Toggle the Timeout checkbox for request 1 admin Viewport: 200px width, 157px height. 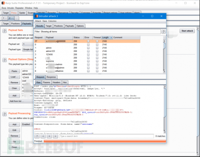click(97, 48)
